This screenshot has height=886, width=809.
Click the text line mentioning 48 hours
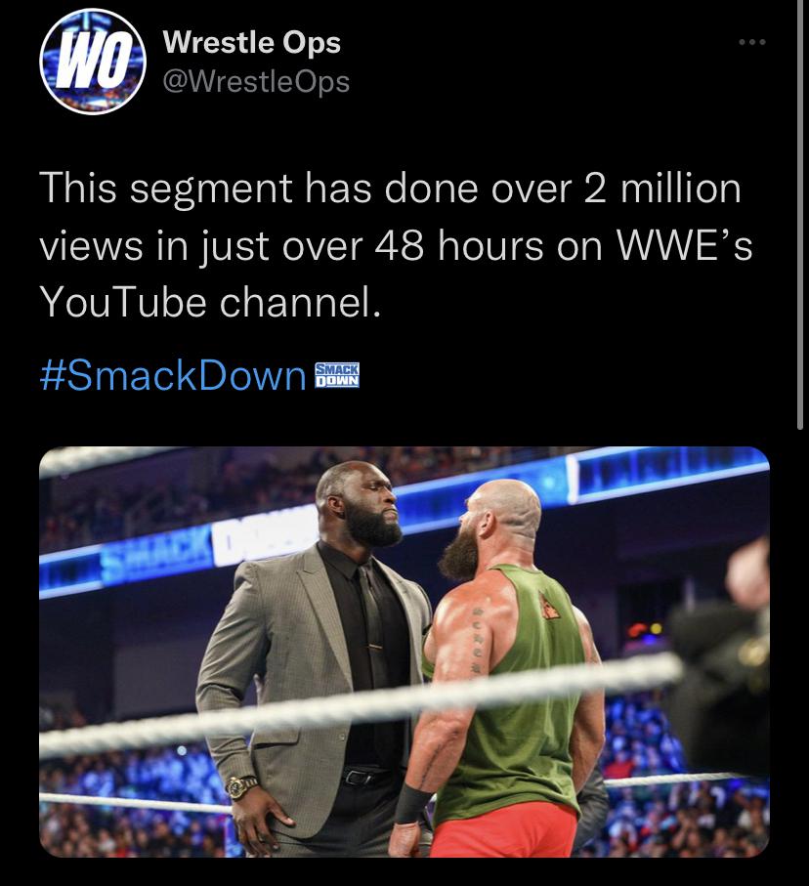(x=396, y=247)
